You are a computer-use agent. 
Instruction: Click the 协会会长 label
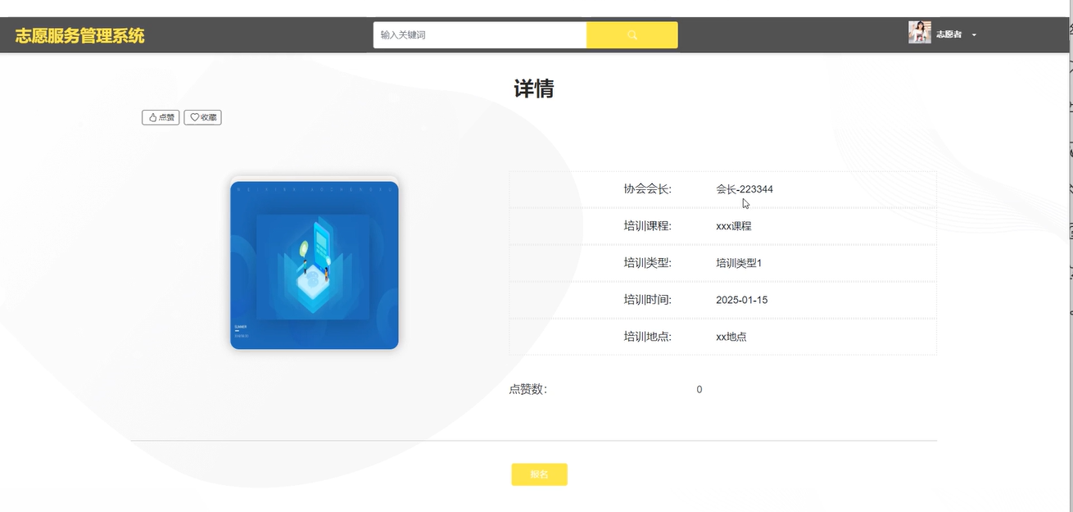648,189
